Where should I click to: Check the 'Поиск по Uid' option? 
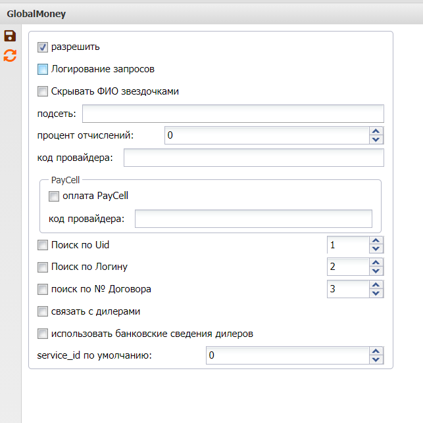coord(43,246)
